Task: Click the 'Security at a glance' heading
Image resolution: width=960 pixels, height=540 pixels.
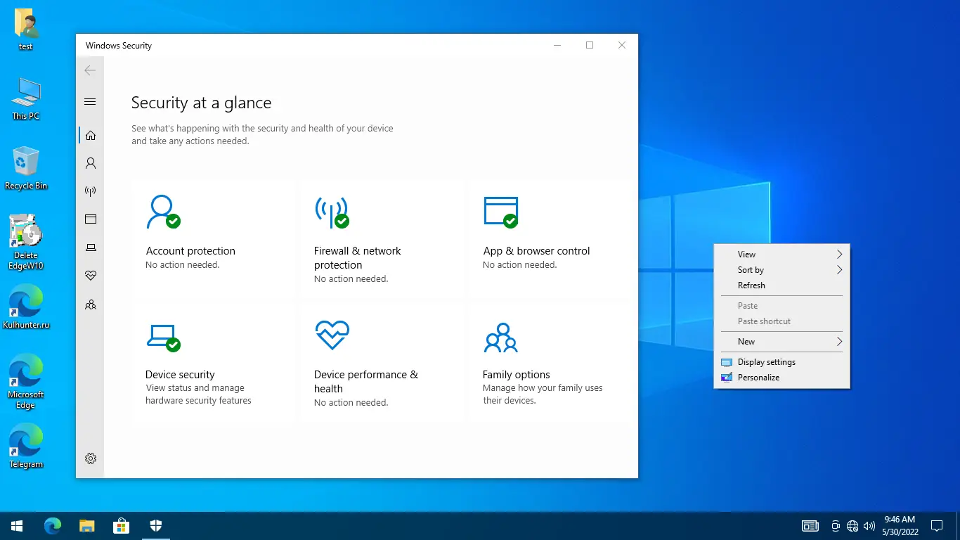Action: 201,103
